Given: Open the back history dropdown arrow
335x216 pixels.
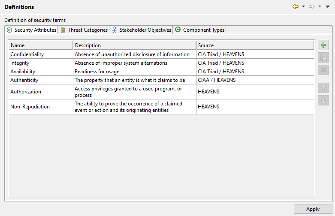Looking at the screenshot, I should click(x=303, y=7).
